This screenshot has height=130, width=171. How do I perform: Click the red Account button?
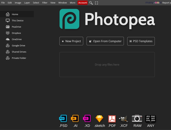pyautogui.click(x=83, y=3)
